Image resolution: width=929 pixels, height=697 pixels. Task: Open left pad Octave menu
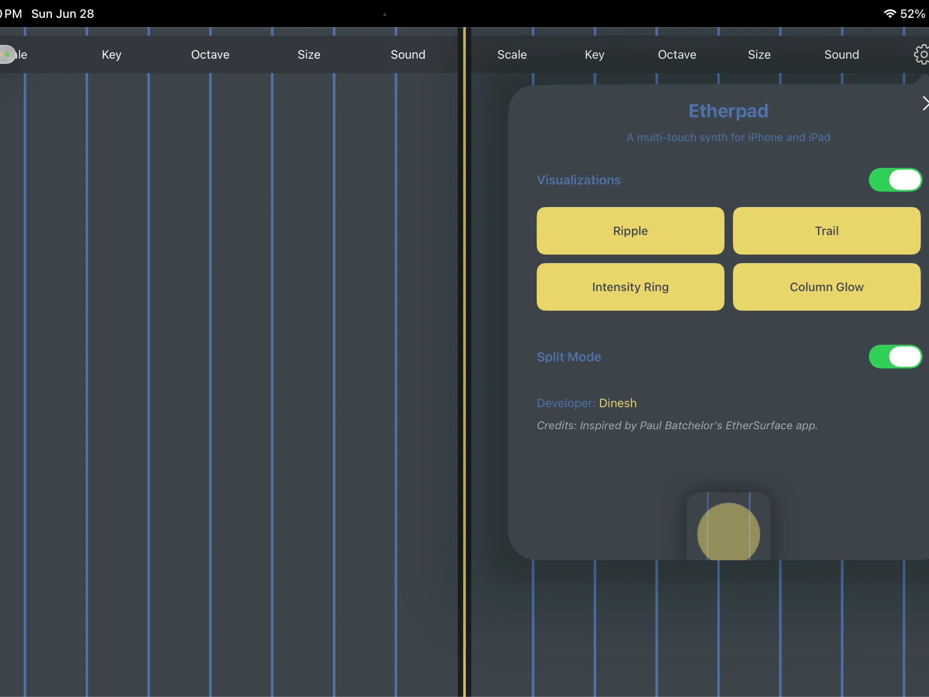point(210,55)
